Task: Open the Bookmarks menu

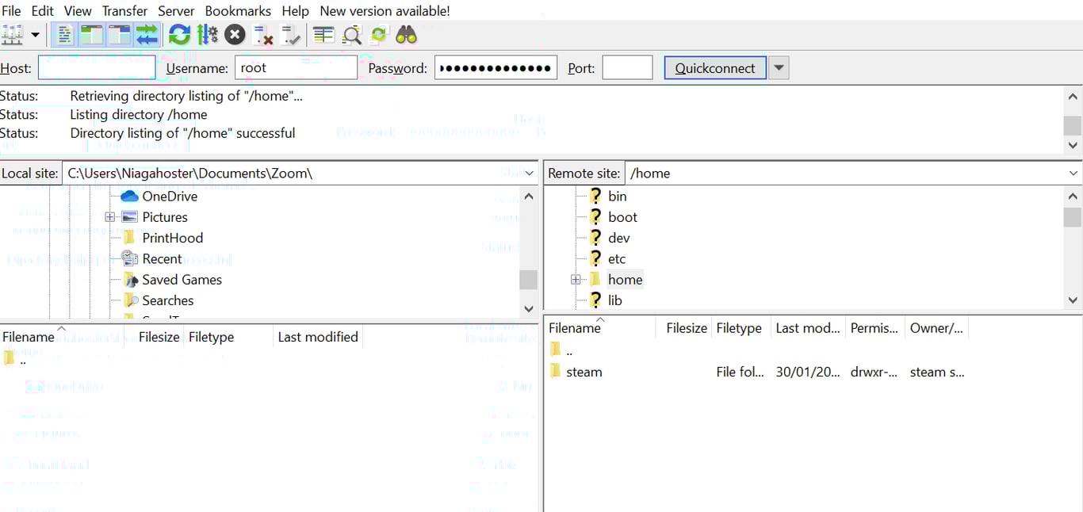Action: (238, 10)
